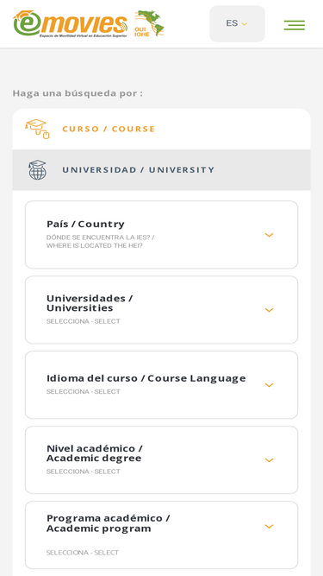This screenshot has height=576, width=323.
Task: Click the Universidades chevron arrow
Action: click(x=269, y=310)
